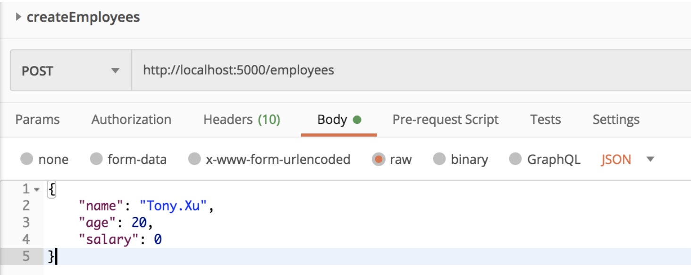Collapse the JSON object fold arrow on line 1
The width and height of the screenshot is (691, 275).
tap(37, 190)
